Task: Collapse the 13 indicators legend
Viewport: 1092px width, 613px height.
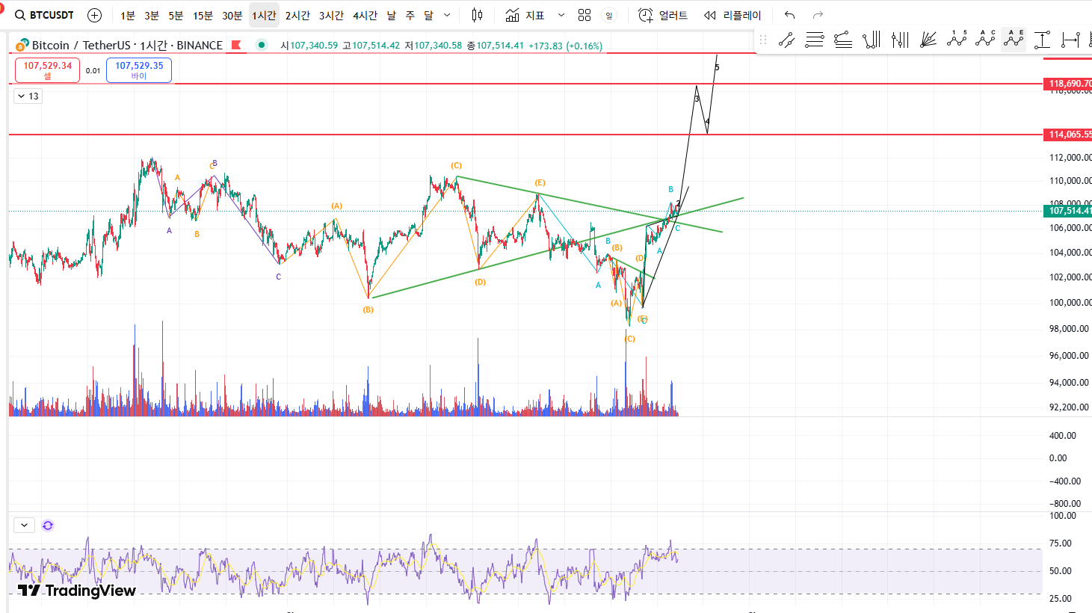Action: (x=28, y=96)
